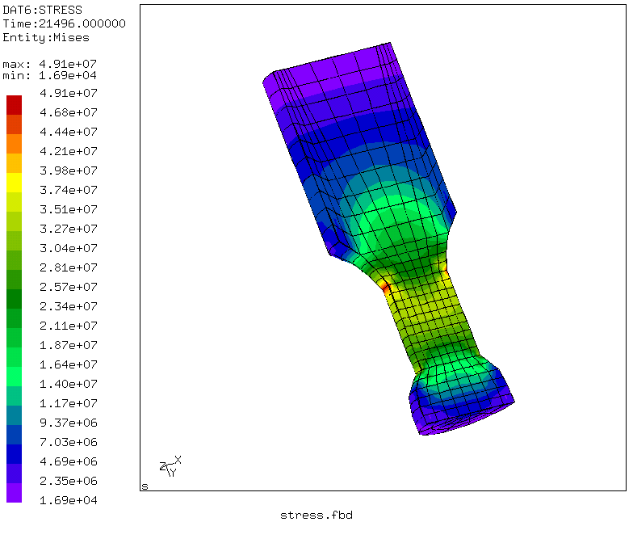Viewport: 633px width, 543px height.
Task: Click legend value 9.37e+06
Action: click(x=69, y=423)
